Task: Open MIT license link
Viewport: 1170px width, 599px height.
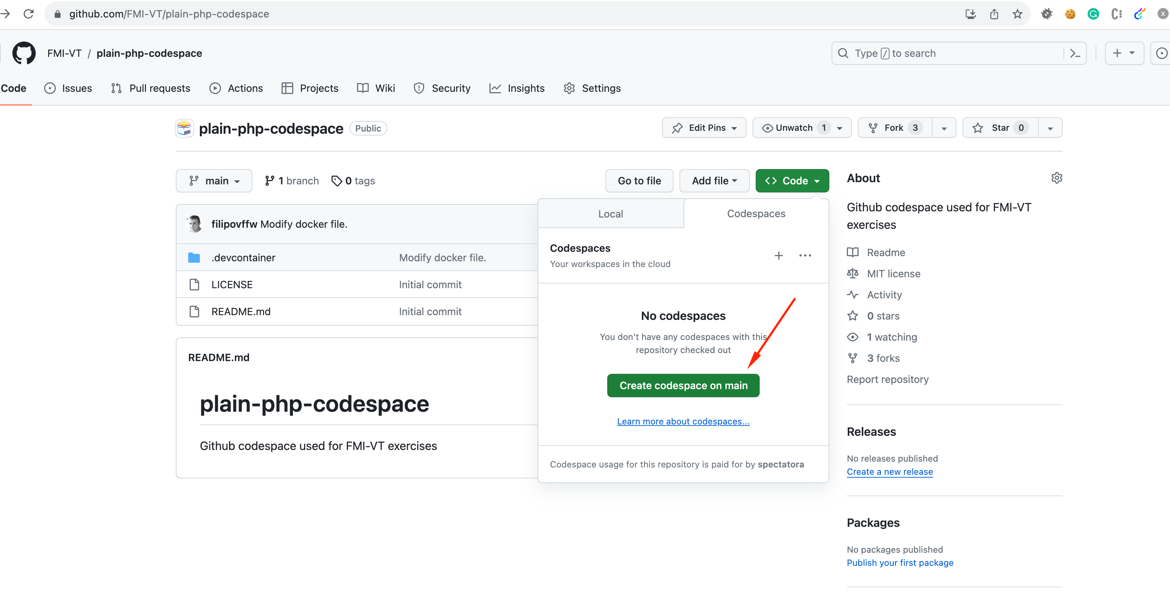Action: (x=883, y=274)
